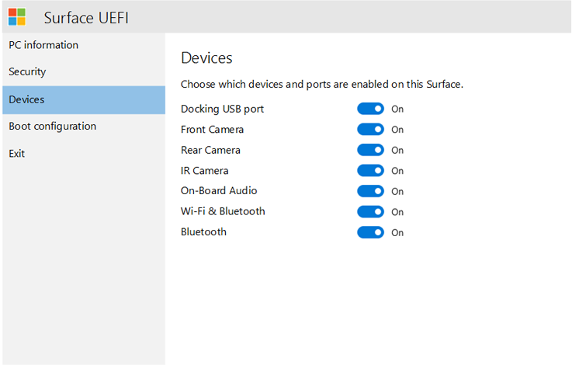Viewport: 572px width, 365px height.
Task: Toggle the standalone Bluetooth switch in last row
Action: tap(370, 232)
